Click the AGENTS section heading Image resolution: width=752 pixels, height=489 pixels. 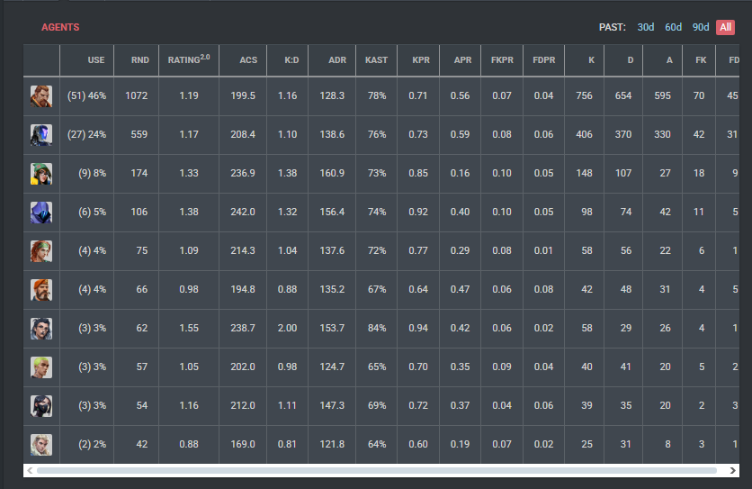60,27
